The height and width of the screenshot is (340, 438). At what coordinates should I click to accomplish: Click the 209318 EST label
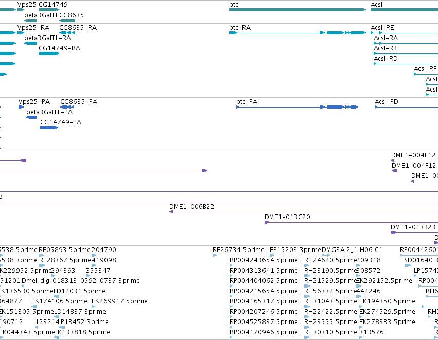369,260
